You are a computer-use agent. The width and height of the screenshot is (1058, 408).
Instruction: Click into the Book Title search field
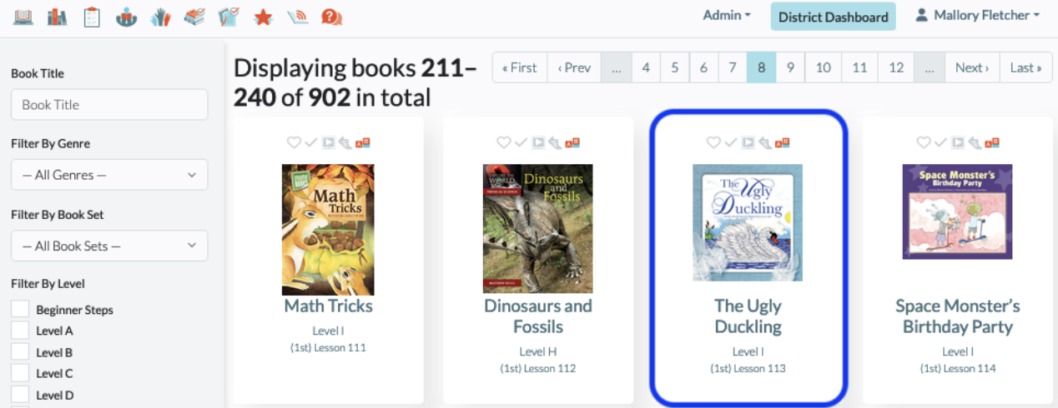tap(109, 105)
